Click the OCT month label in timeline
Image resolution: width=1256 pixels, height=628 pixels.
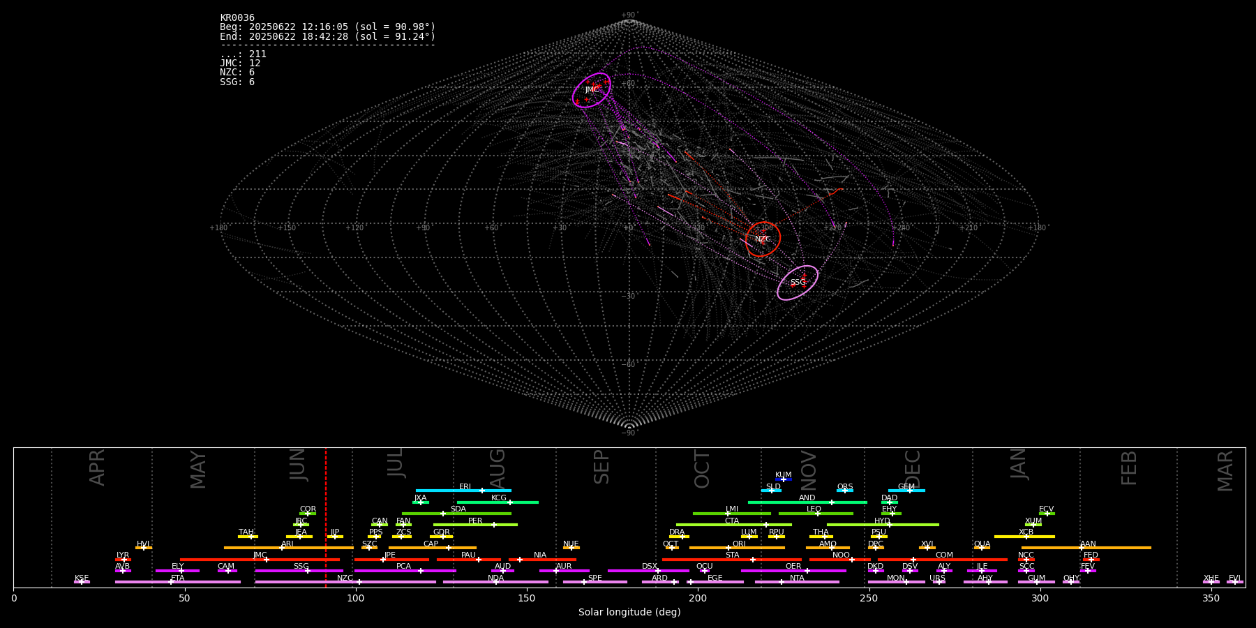click(x=702, y=470)
